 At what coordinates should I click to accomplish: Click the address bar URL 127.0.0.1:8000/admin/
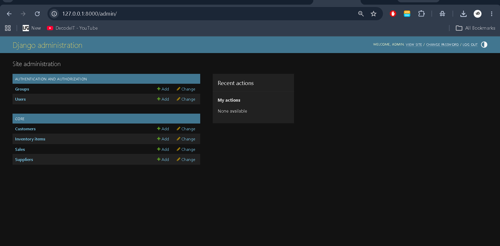pyautogui.click(x=90, y=14)
